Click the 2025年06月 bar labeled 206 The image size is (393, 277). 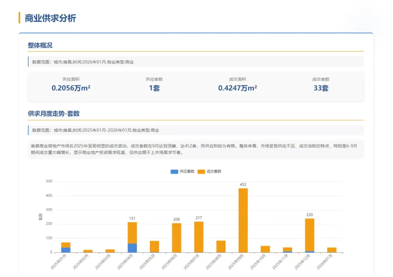pyautogui.click(x=176, y=238)
